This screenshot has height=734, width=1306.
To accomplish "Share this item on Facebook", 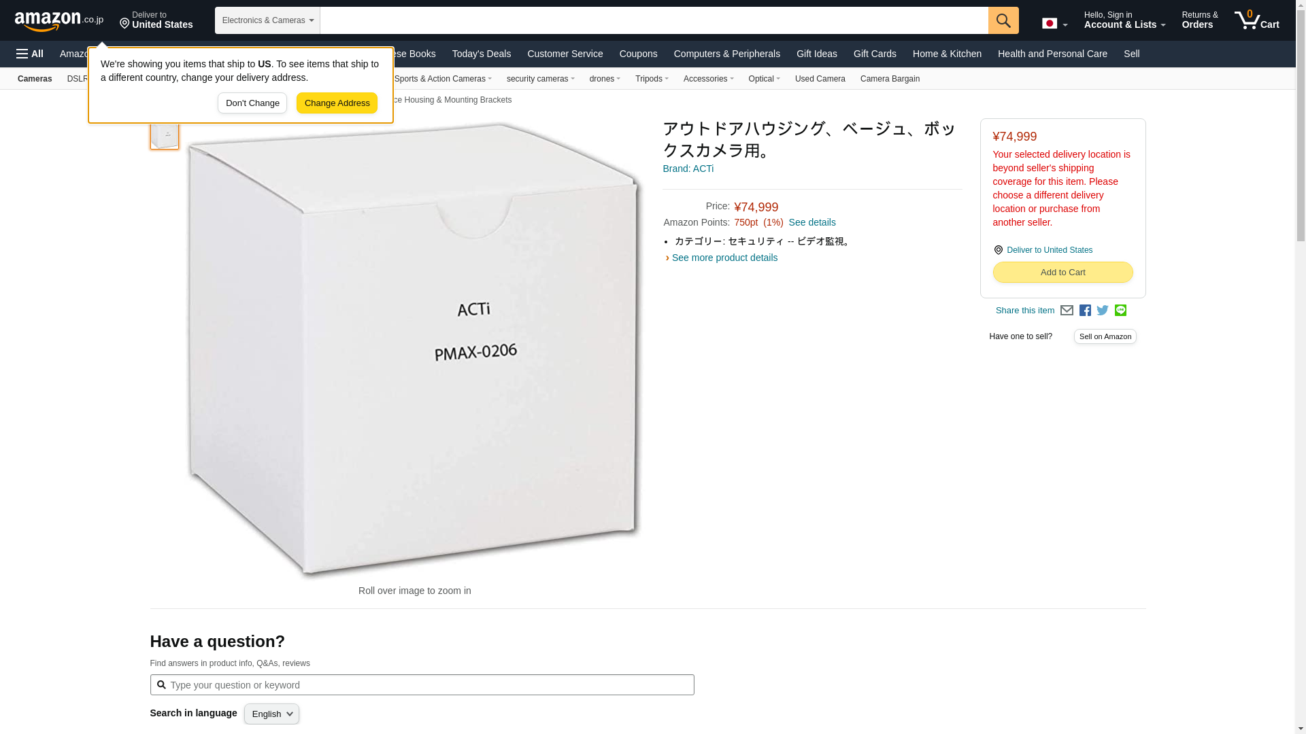I will click(x=1085, y=311).
